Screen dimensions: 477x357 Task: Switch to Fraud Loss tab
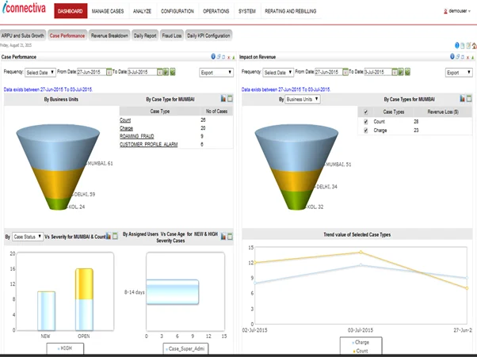click(172, 36)
